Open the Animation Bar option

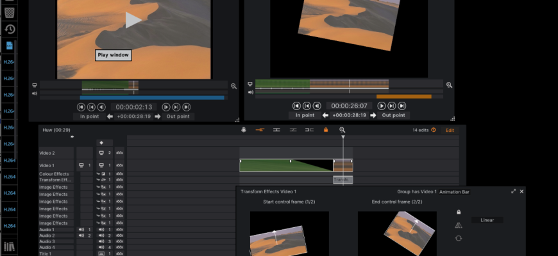[x=455, y=192]
